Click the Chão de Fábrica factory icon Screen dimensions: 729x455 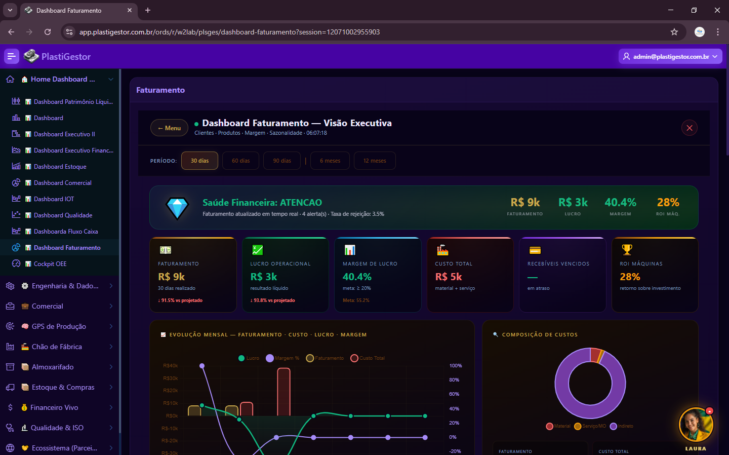pos(10,347)
